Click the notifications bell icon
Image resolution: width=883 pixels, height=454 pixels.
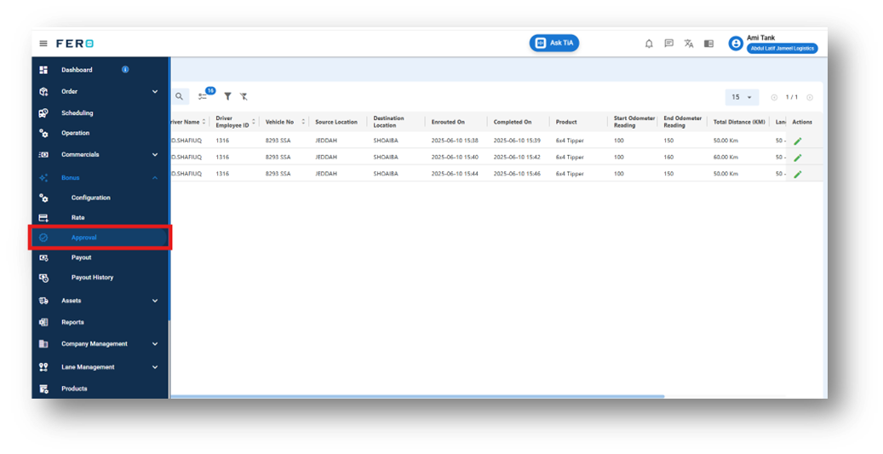click(649, 43)
